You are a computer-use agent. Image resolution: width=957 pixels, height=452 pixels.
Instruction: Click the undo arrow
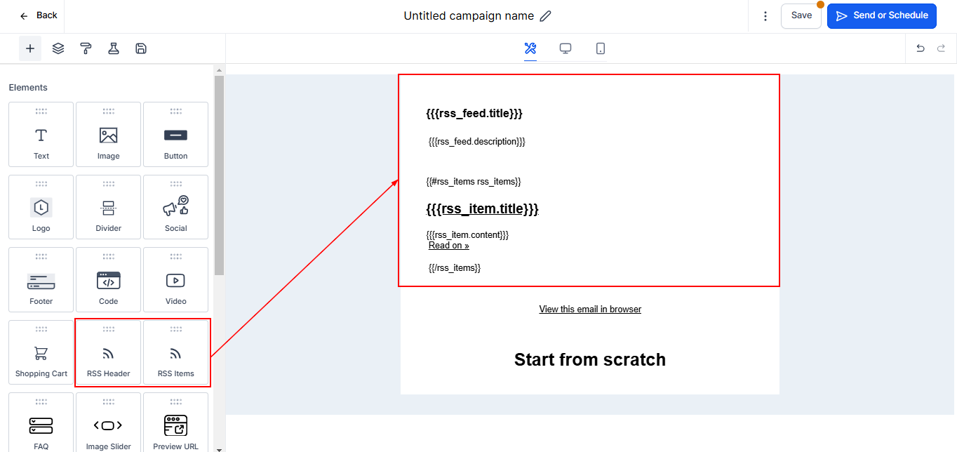pyautogui.click(x=921, y=48)
